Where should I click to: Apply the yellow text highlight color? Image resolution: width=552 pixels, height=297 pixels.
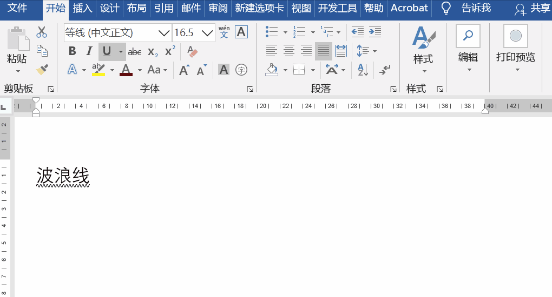[x=98, y=70]
